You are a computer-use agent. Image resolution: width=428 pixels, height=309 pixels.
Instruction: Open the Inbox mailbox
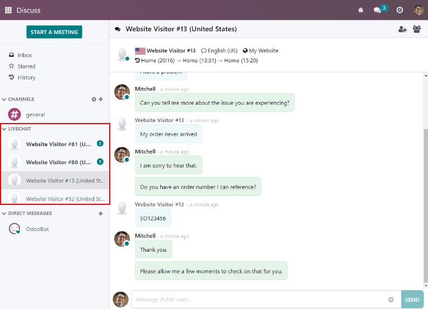[x=25, y=55]
